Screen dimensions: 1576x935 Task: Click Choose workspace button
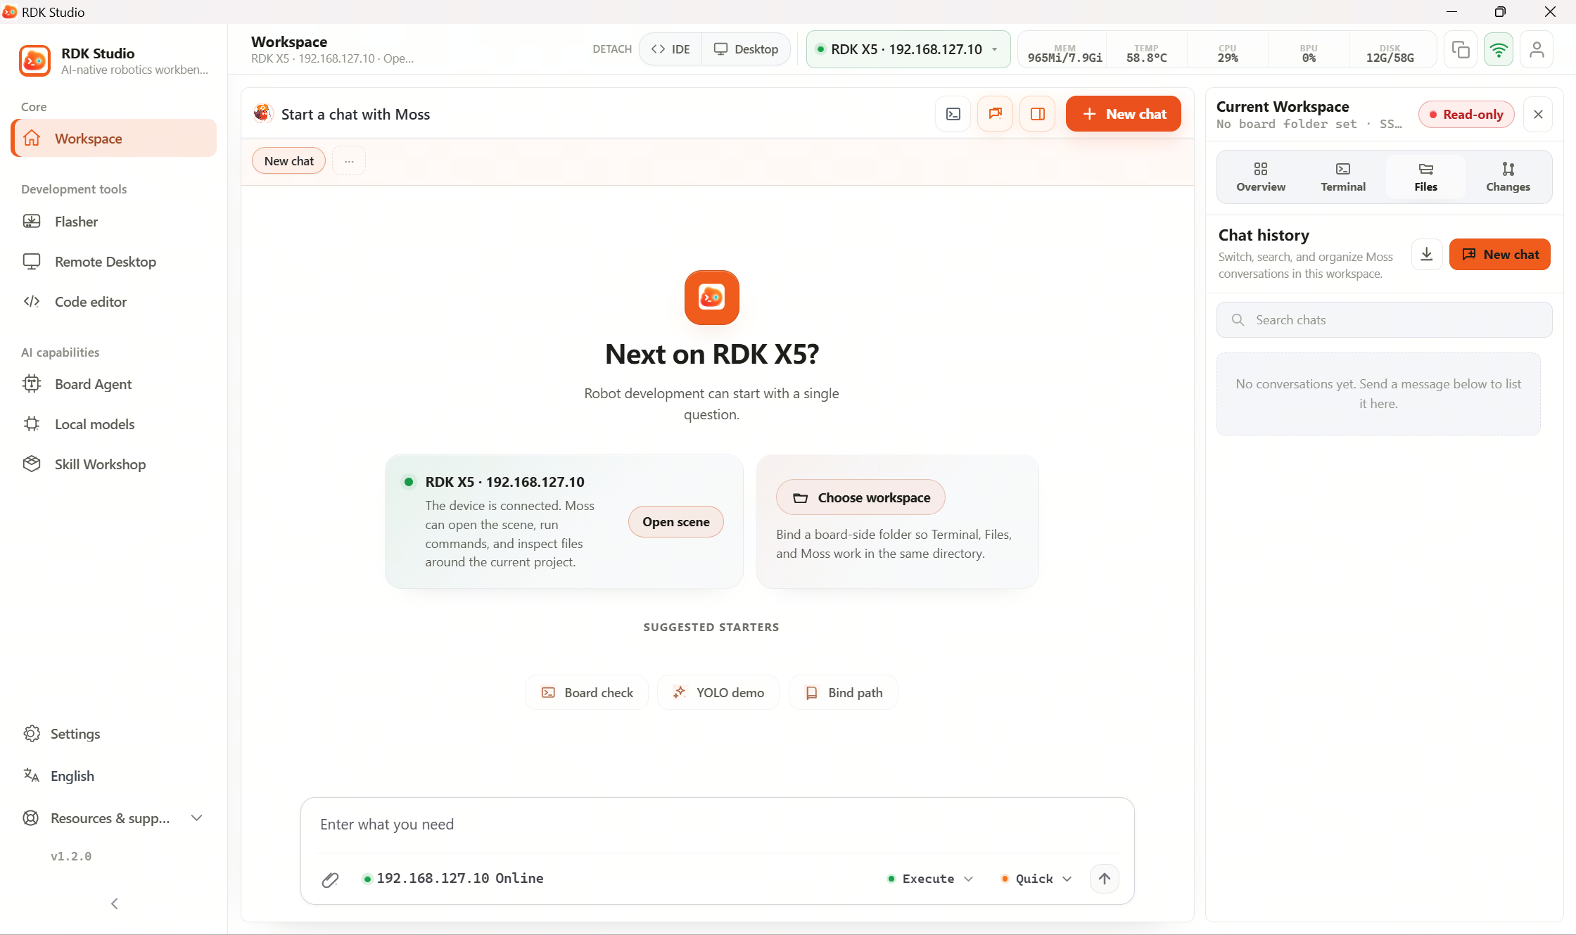pyautogui.click(x=860, y=497)
